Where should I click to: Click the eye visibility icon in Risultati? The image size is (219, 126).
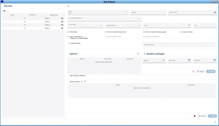tap(4, 11)
